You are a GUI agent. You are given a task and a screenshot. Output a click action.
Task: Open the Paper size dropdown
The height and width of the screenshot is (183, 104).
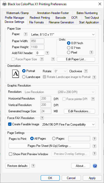coord(63,35)
